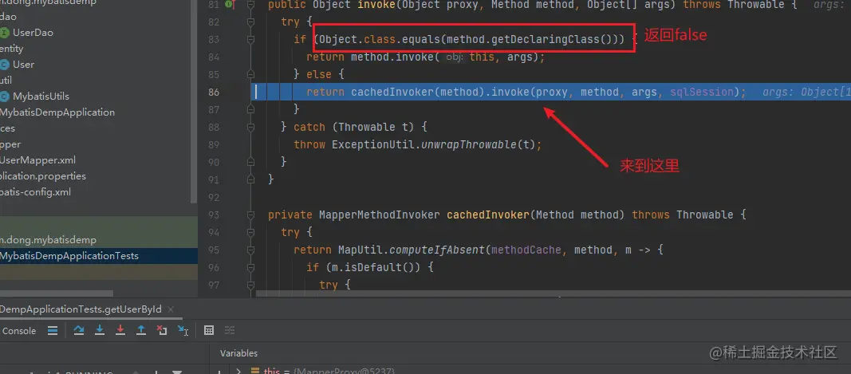Expand the 'this' variable node
The height and width of the screenshot is (374, 851).
pos(238,371)
